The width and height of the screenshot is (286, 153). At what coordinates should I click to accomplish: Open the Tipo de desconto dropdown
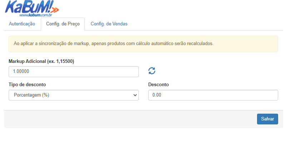point(74,95)
